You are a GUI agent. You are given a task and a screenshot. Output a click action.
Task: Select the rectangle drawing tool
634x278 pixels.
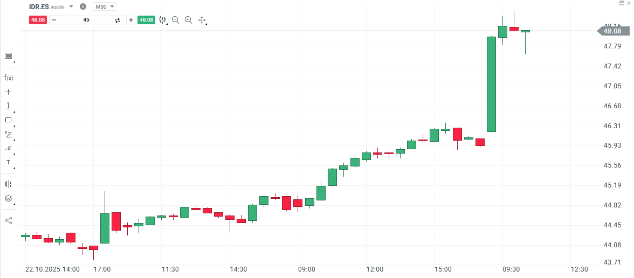8,120
